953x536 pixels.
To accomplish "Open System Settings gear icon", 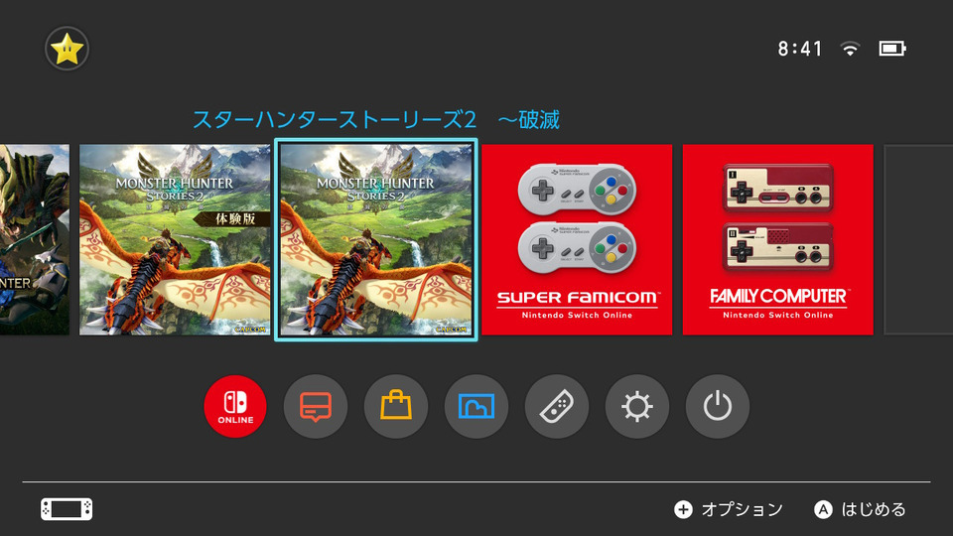I will [x=637, y=407].
